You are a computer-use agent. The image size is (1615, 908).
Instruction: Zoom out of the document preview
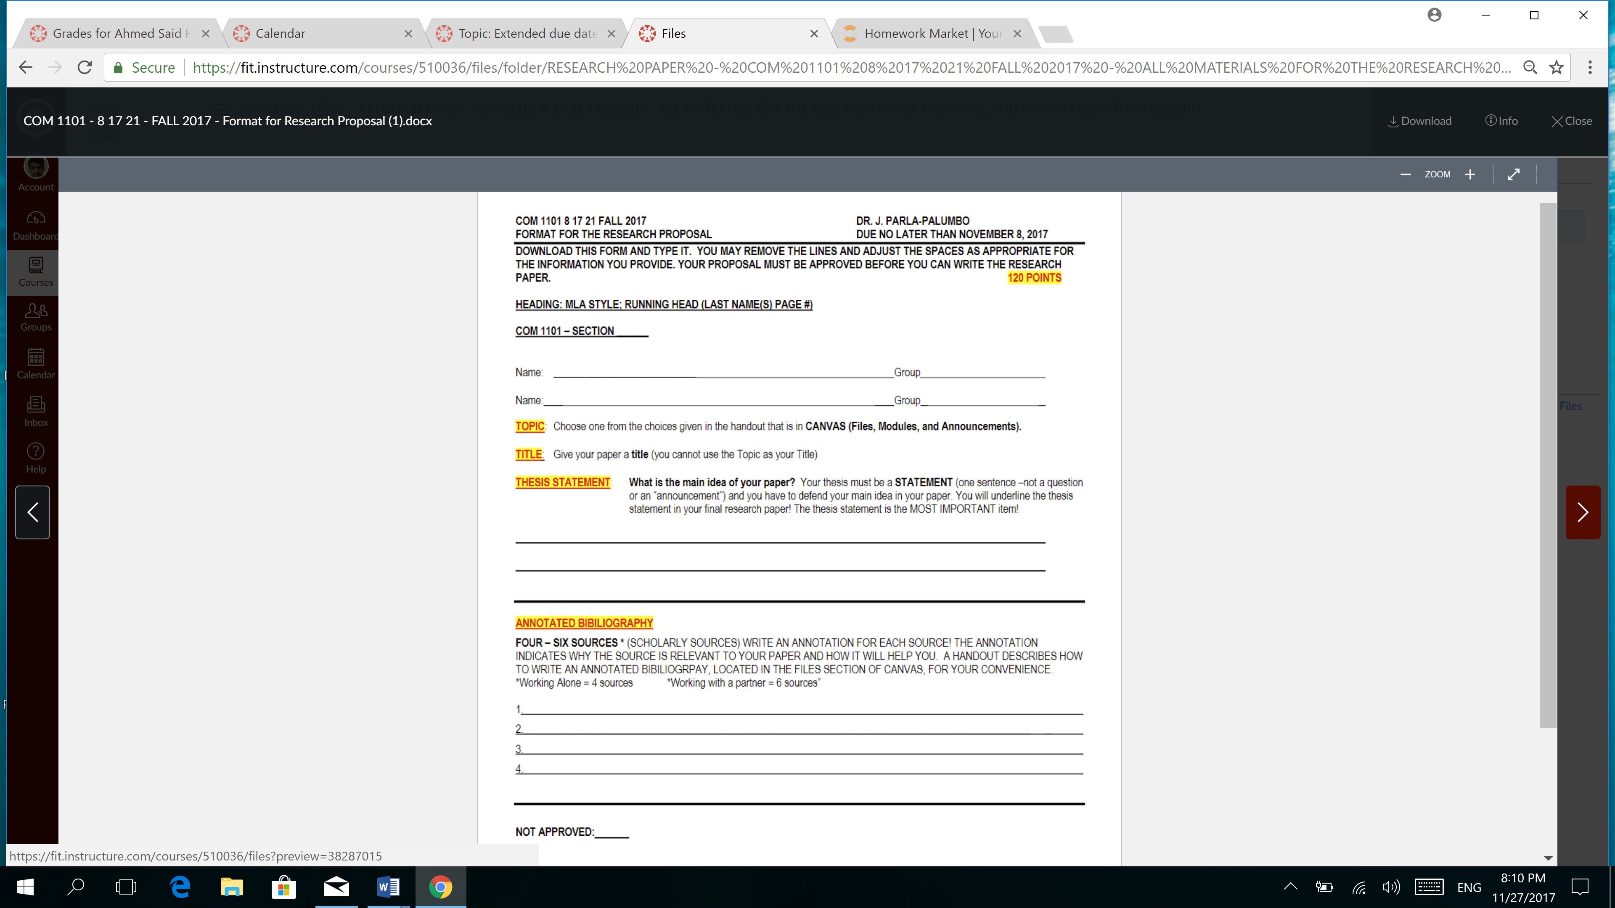(x=1405, y=174)
